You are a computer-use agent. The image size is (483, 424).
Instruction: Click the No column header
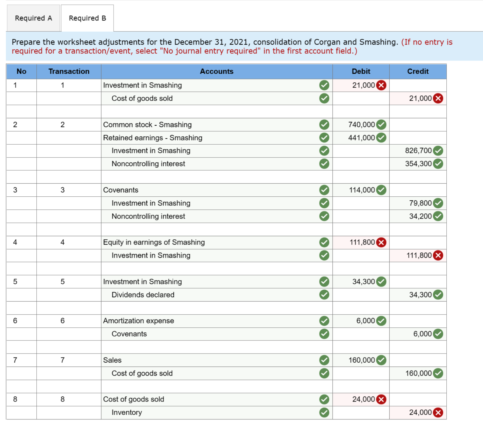(x=22, y=71)
